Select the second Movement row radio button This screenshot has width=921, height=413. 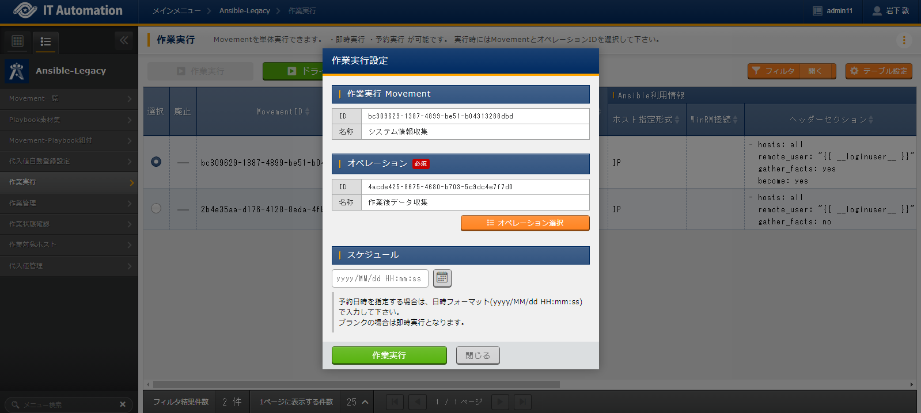[156, 208]
